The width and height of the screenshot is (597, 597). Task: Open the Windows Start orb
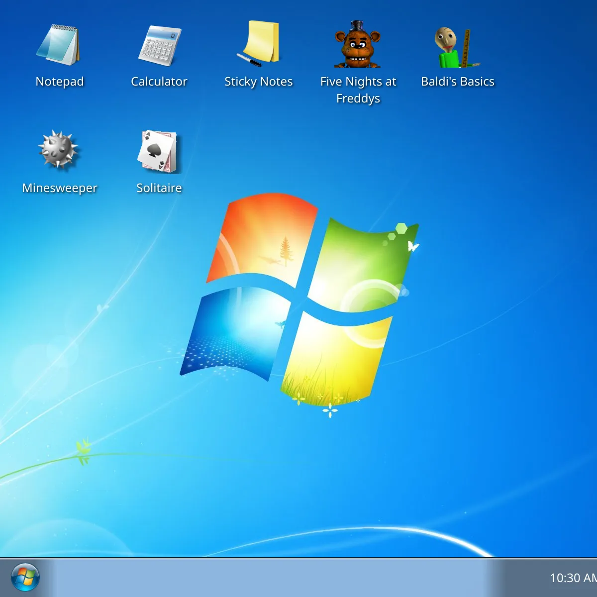pyautogui.click(x=25, y=578)
